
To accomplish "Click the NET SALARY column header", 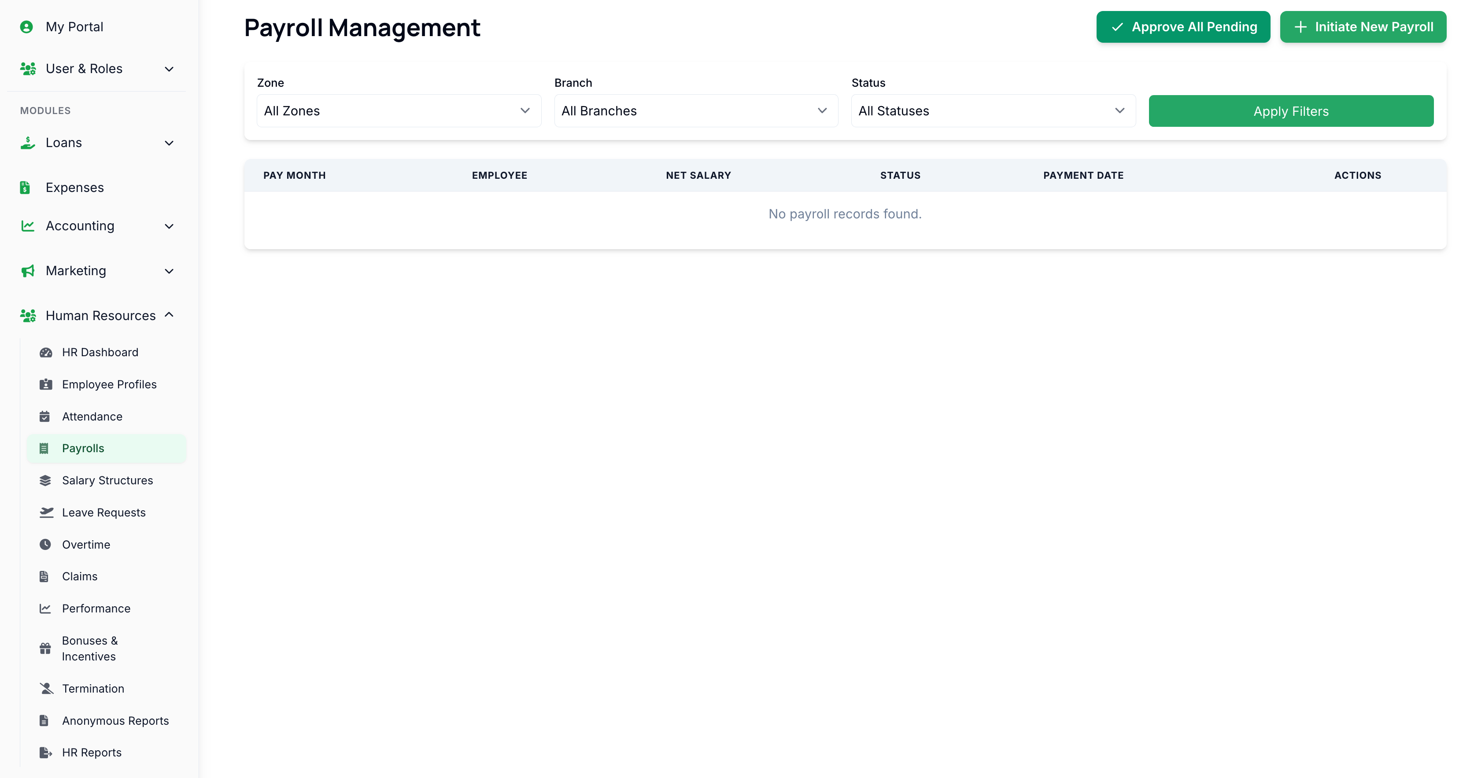I will pos(698,176).
